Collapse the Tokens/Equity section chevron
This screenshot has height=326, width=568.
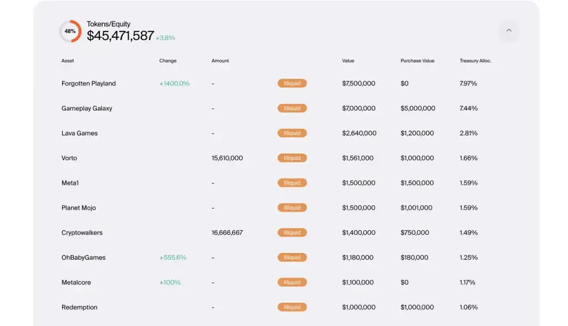click(509, 31)
